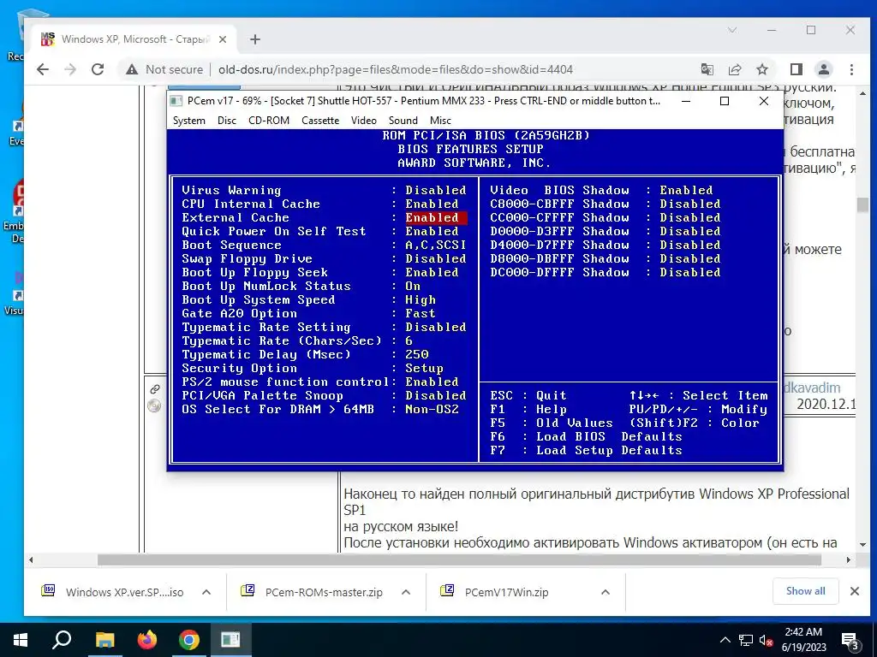This screenshot has height=657, width=877.
Task: Click Security Option Setup value
Action: pos(424,368)
